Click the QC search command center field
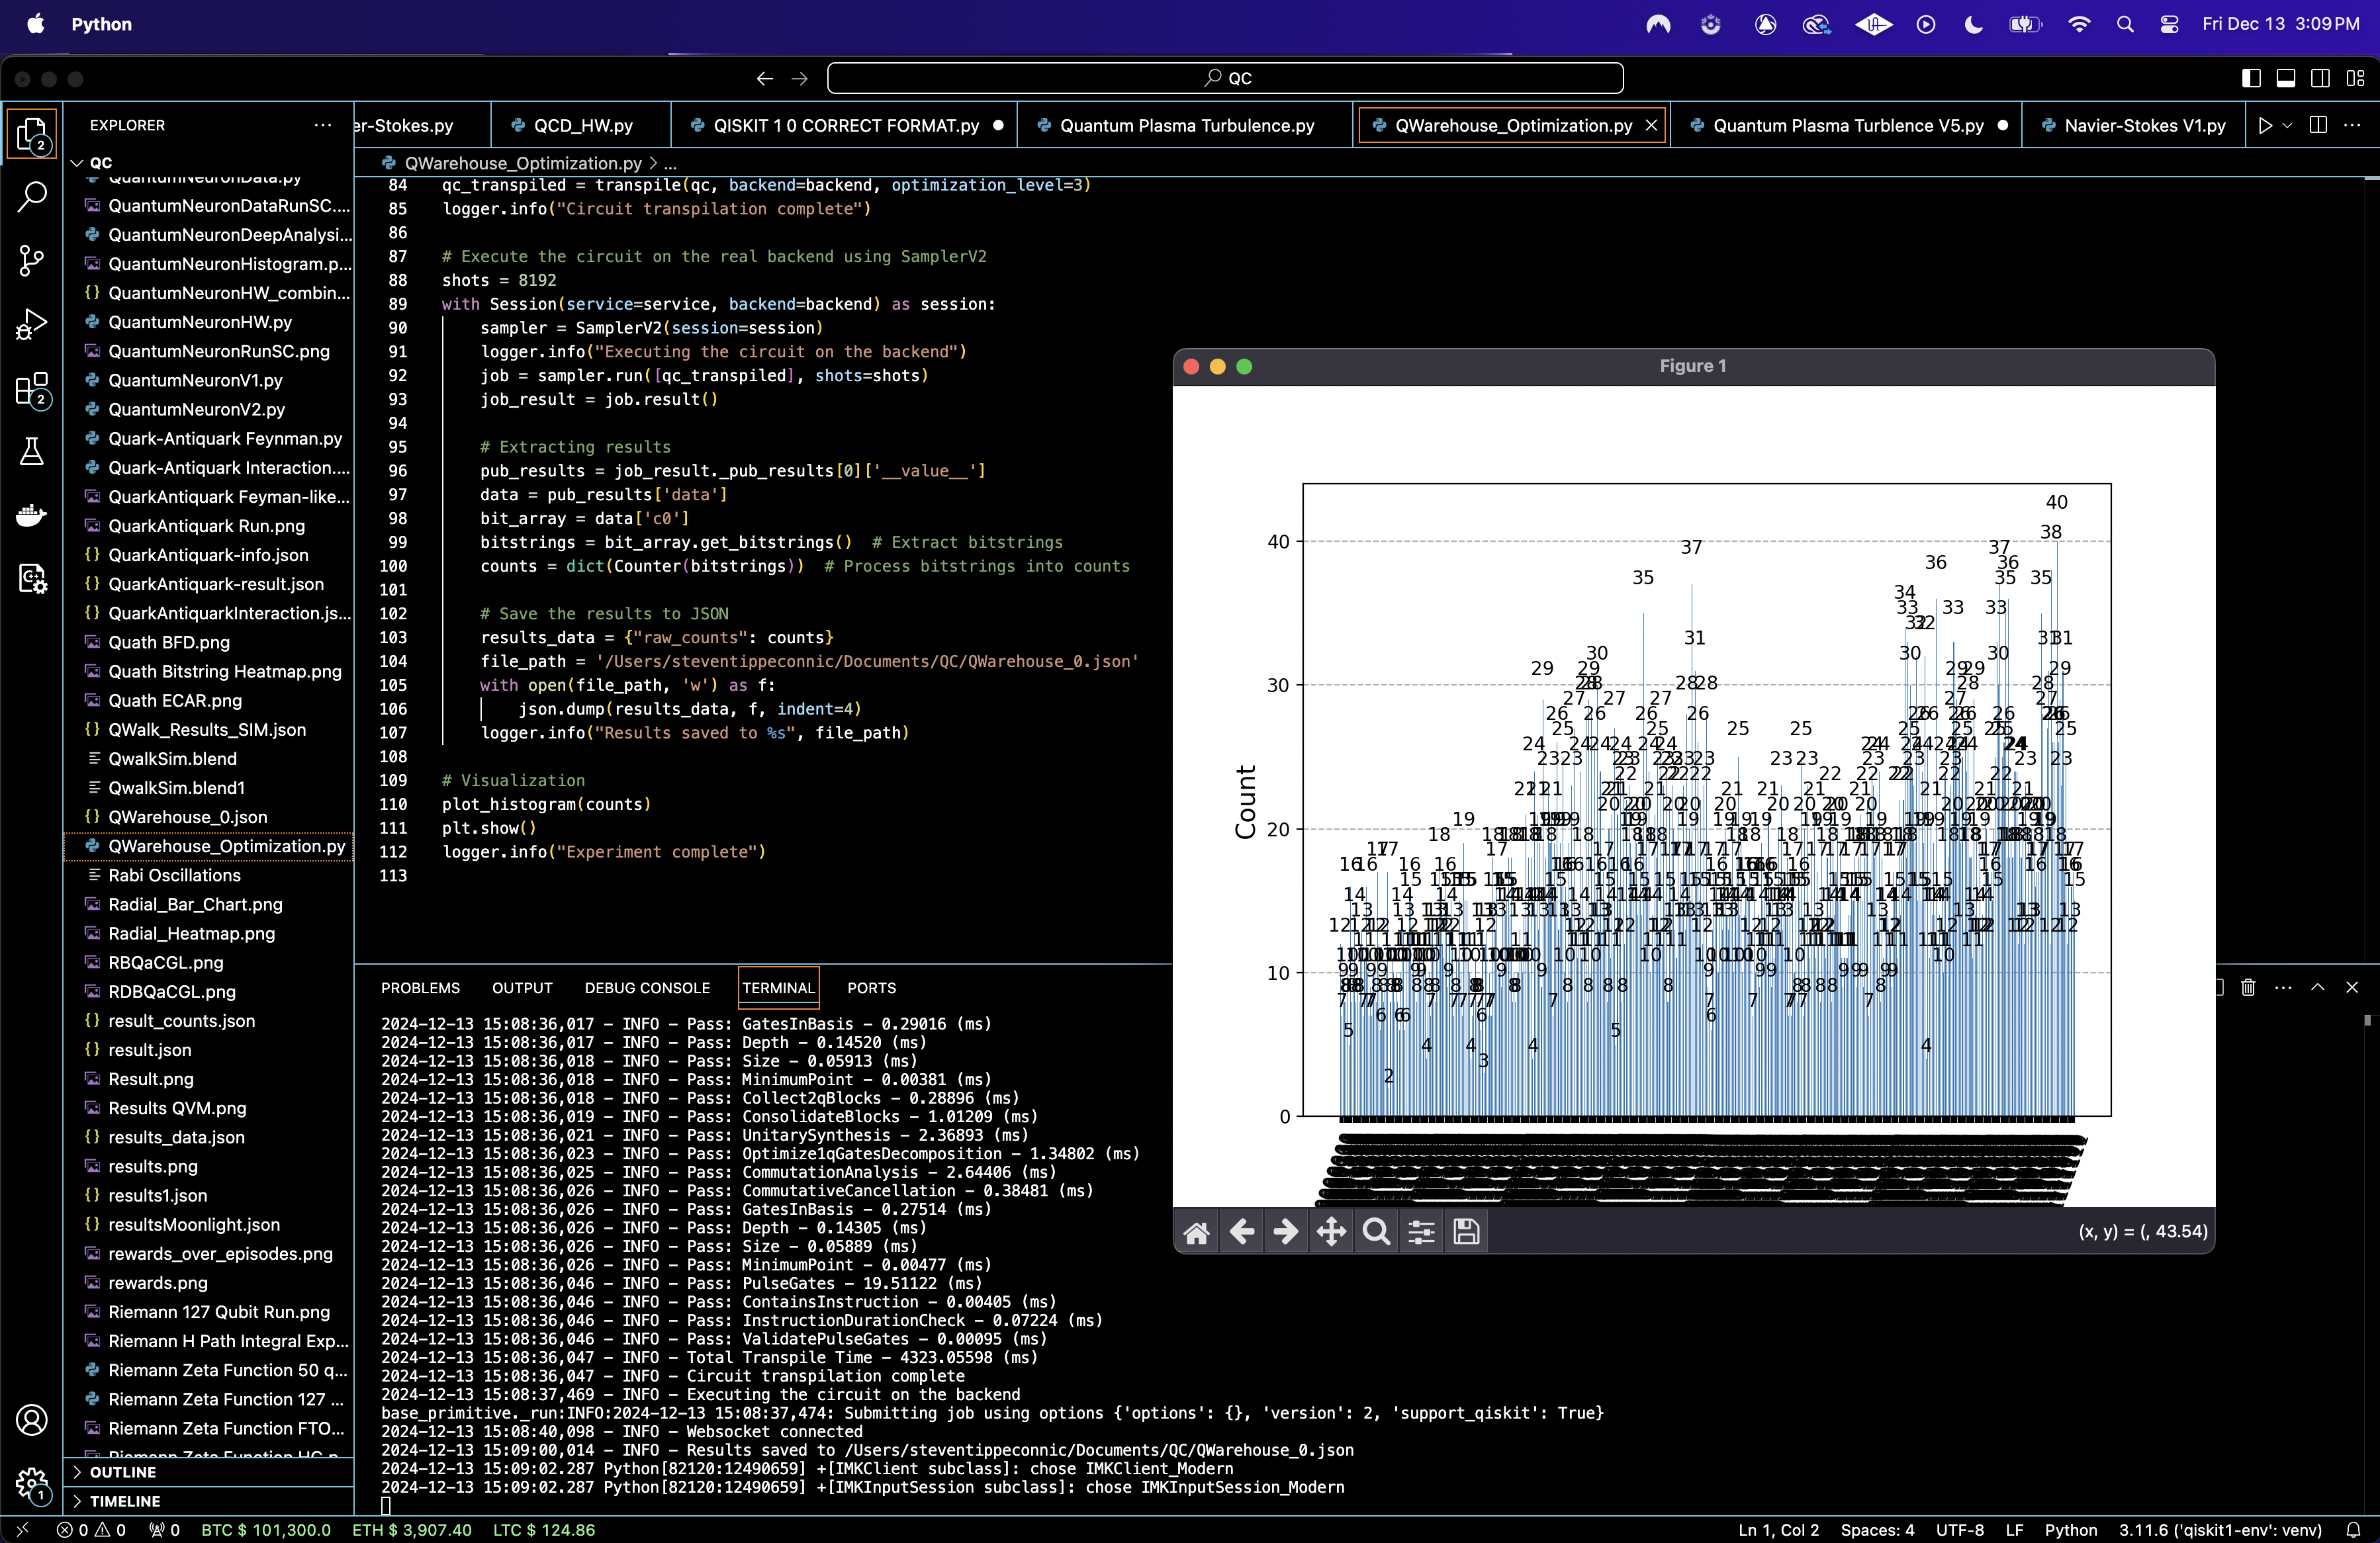Image resolution: width=2380 pixels, height=1543 pixels. (x=1225, y=78)
